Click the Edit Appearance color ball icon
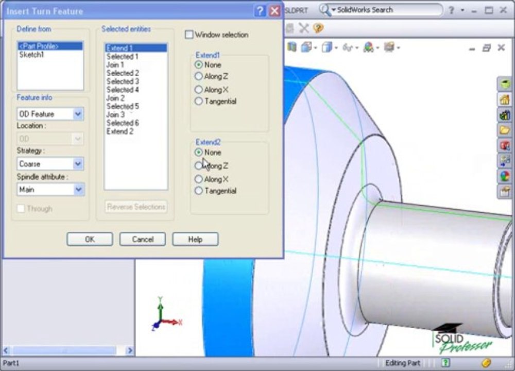This screenshot has height=371, width=515. 369,47
